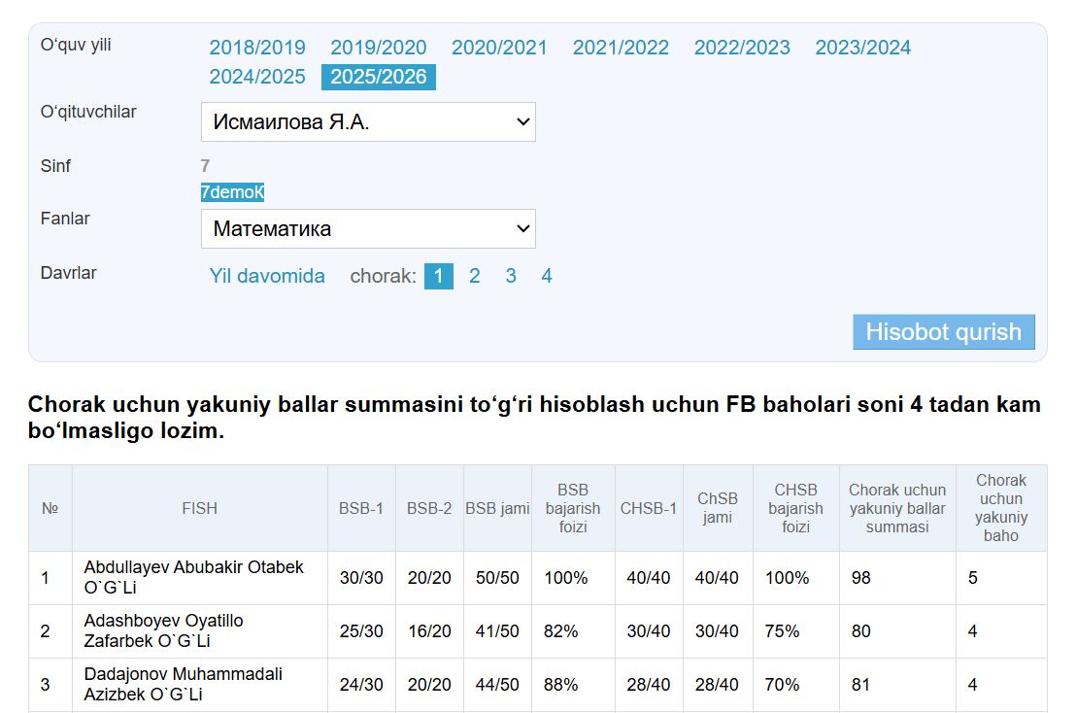
Task: Select the 2020/2021 school year
Action: coord(499,48)
